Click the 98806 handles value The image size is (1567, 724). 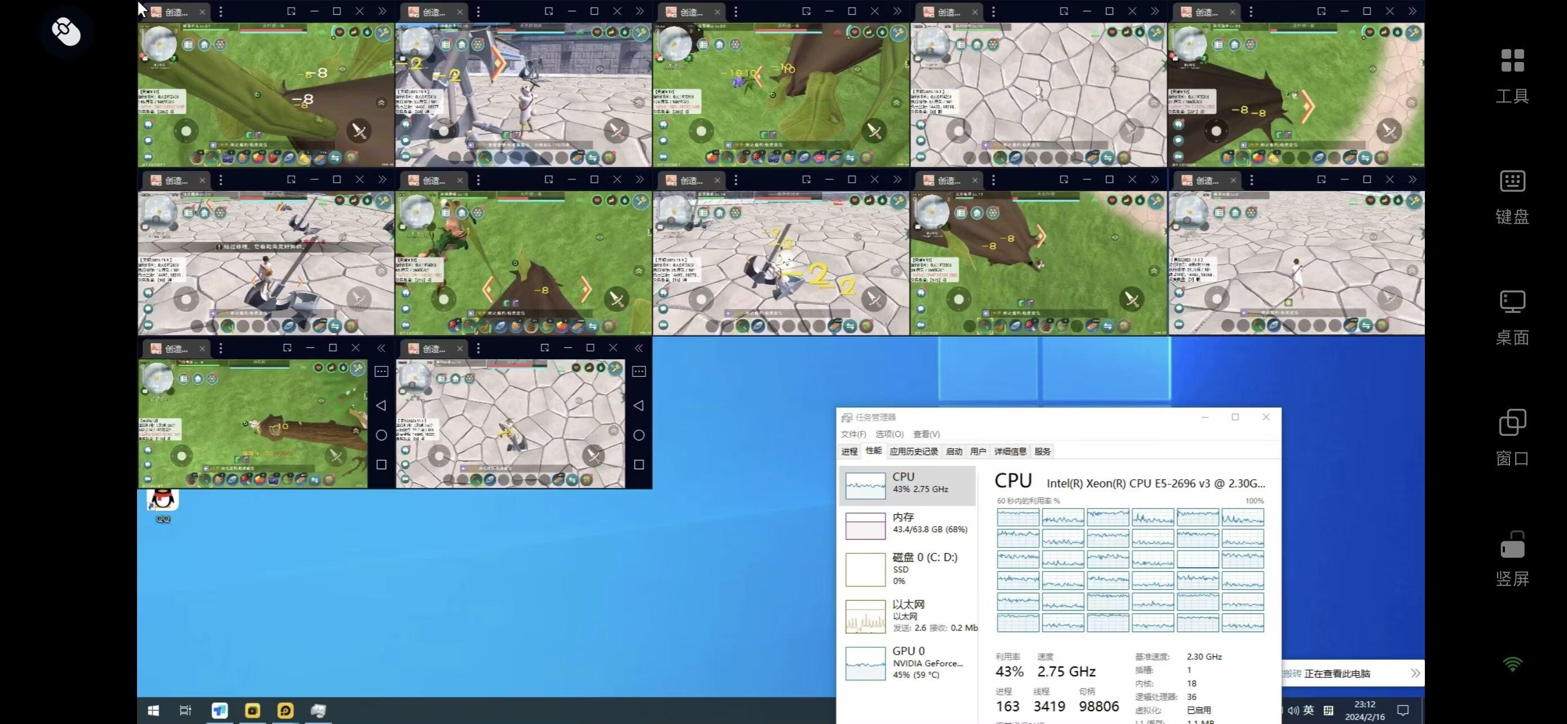coord(1099,707)
